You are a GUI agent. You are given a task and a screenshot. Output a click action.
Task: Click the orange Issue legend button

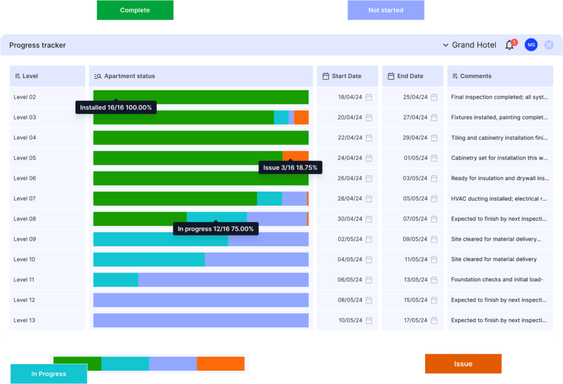coord(463,364)
